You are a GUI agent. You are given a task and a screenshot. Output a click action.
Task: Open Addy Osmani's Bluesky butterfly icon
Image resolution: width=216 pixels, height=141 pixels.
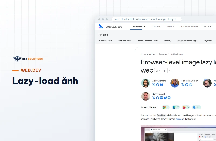tap(161, 85)
